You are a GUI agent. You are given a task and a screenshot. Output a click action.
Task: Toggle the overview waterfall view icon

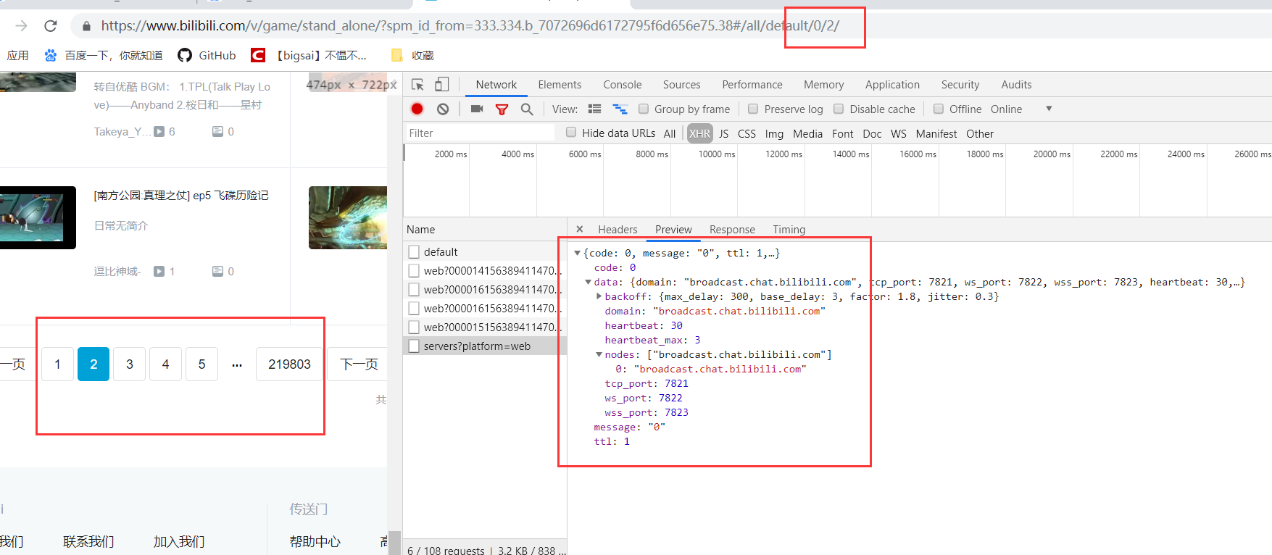pyautogui.click(x=620, y=109)
